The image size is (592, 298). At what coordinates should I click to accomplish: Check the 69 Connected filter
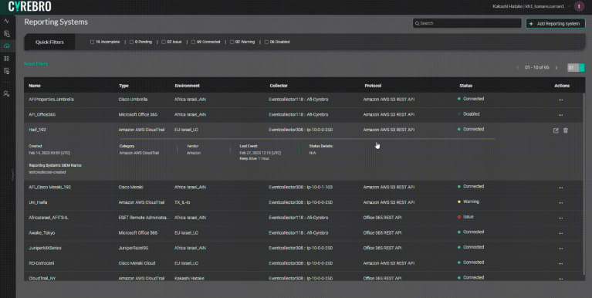(193, 42)
